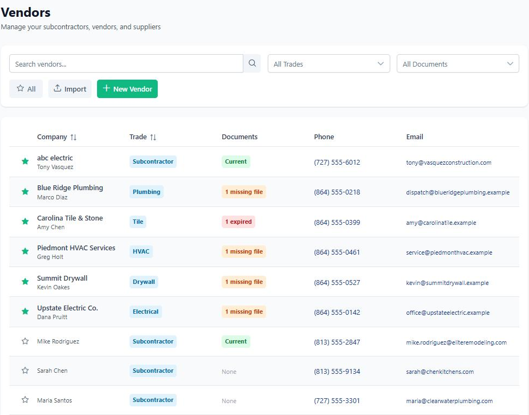This screenshot has height=415, width=529.
Task: Click email amy@carolinatile.example
Action: click(x=441, y=223)
